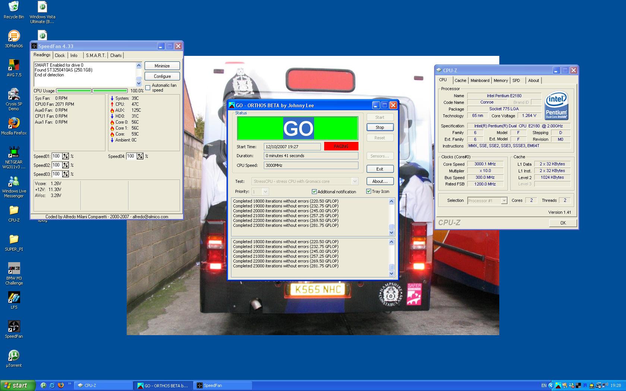The height and width of the screenshot is (391, 626).
Task: Open the Cache tab in CPU-Z
Action: 460,80
